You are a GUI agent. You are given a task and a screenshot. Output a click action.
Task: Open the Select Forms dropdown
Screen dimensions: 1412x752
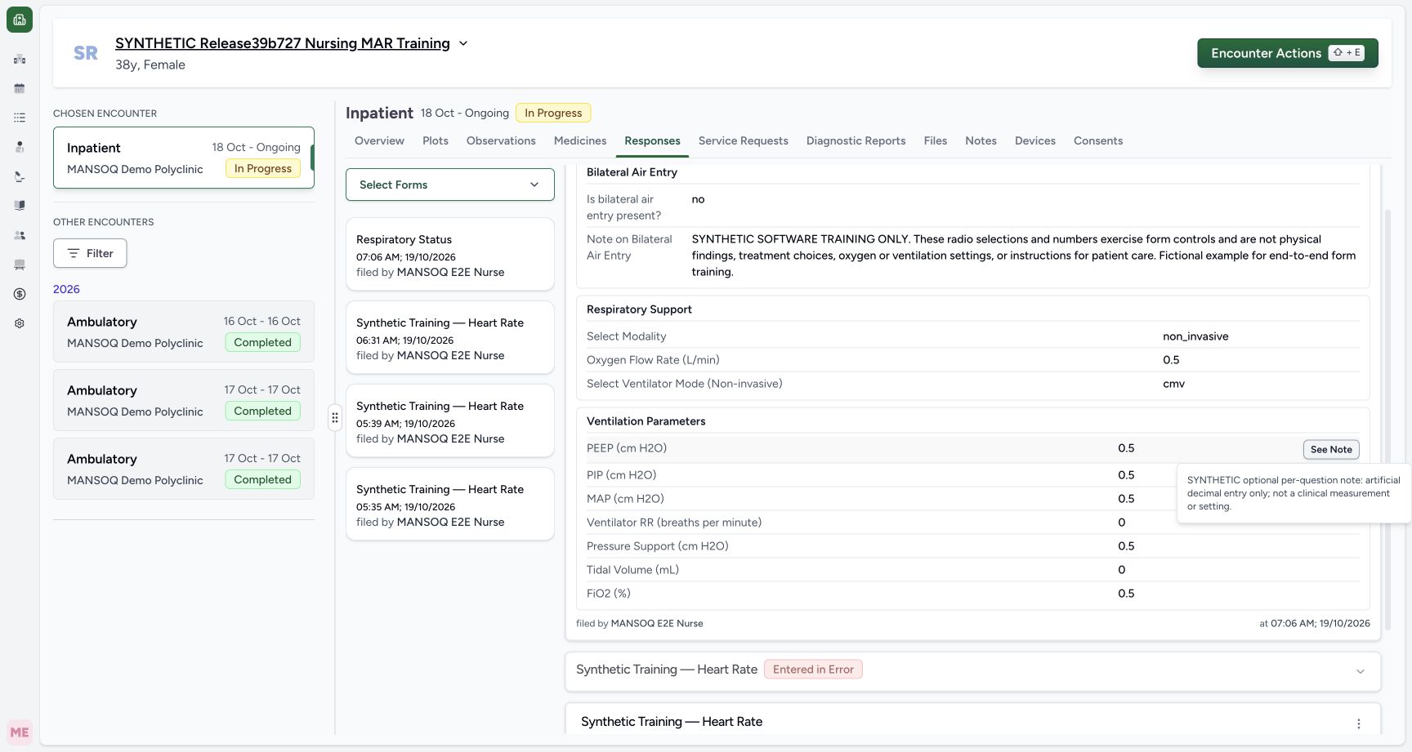point(450,185)
